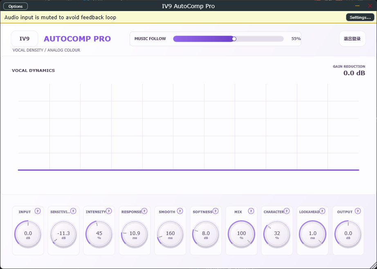This screenshot has width=377, height=269.
Task: Click the IV9 logo badge
Action: point(25,38)
